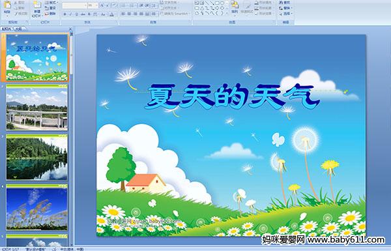Toggle Italic formatting
The width and height of the screenshot is (391, 251).
point(70,14)
